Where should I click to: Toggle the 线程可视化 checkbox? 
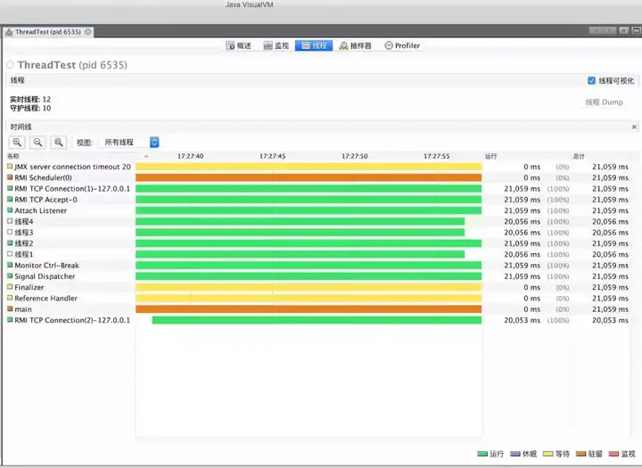click(x=591, y=80)
